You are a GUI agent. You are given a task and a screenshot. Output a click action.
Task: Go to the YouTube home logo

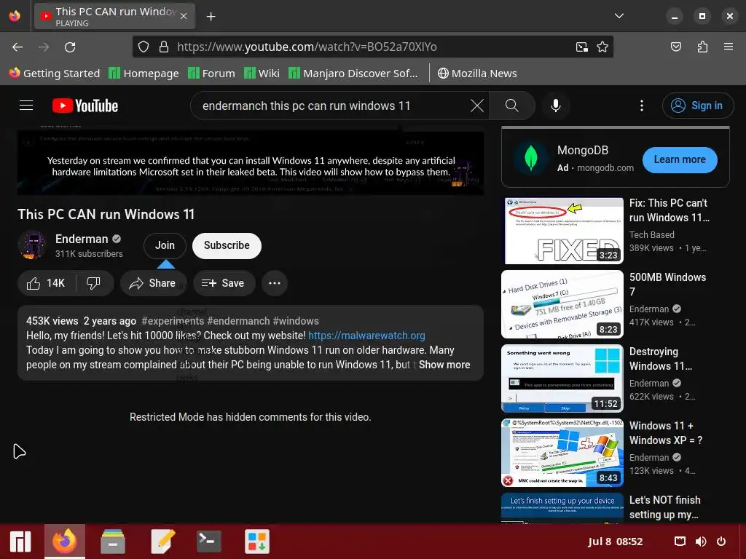point(85,106)
